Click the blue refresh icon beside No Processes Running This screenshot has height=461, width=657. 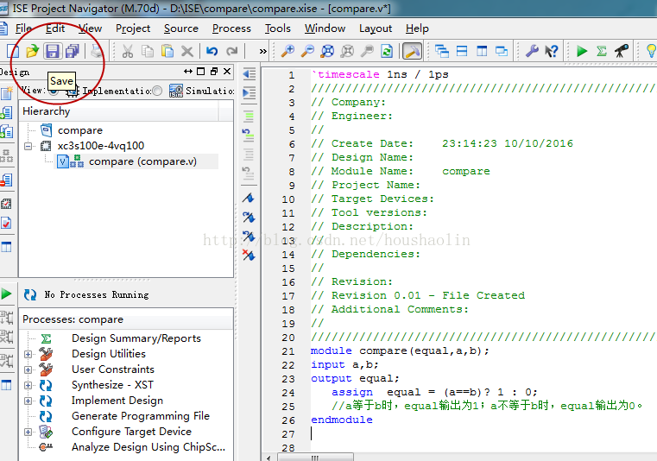click(x=30, y=294)
